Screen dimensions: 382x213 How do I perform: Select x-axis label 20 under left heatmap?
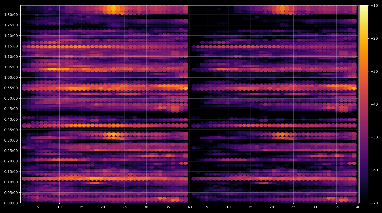(103, 207)
